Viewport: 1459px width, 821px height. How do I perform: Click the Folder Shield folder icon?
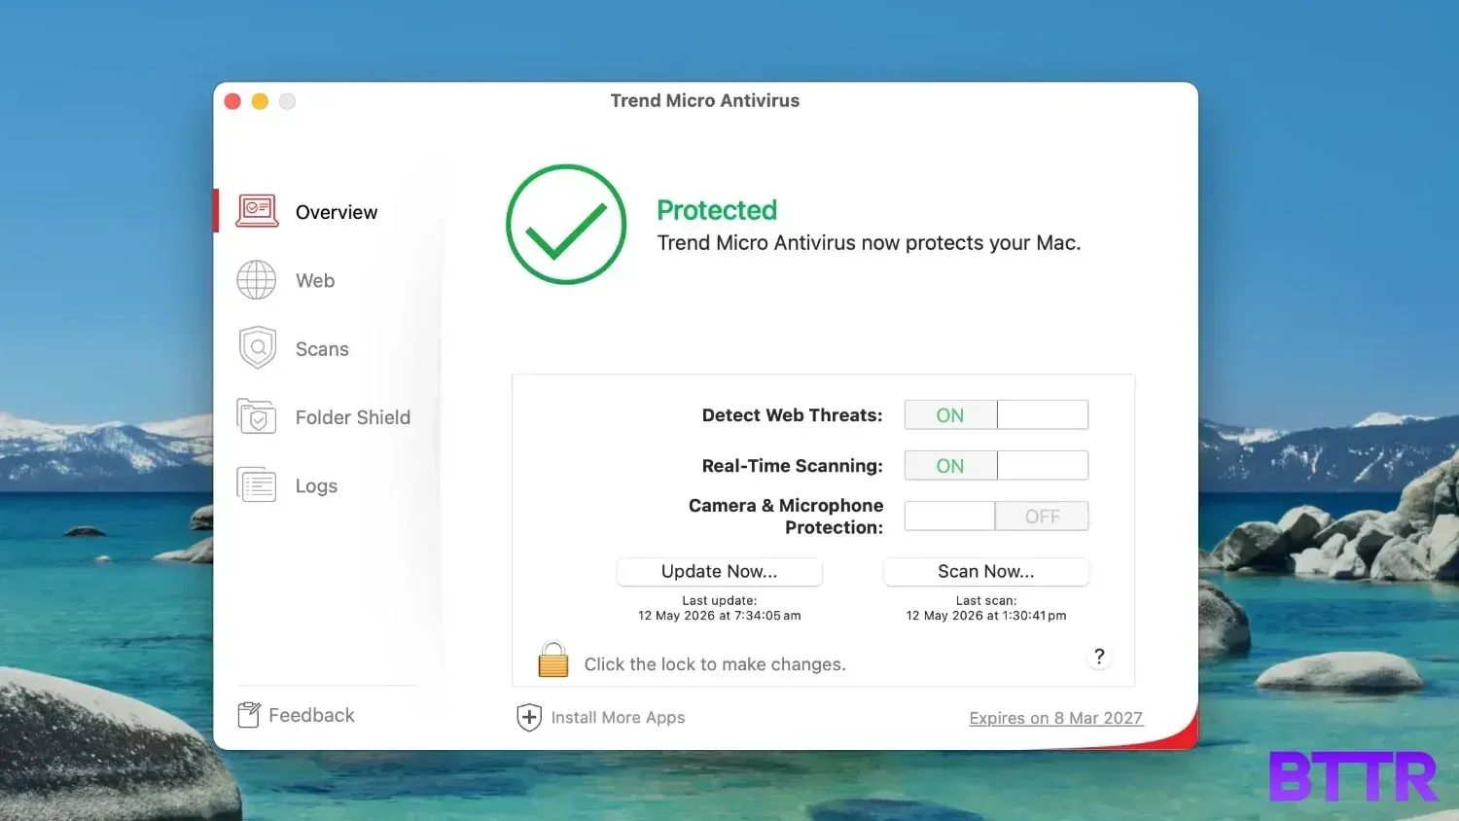pyautogui.click(x=257, y=416)
